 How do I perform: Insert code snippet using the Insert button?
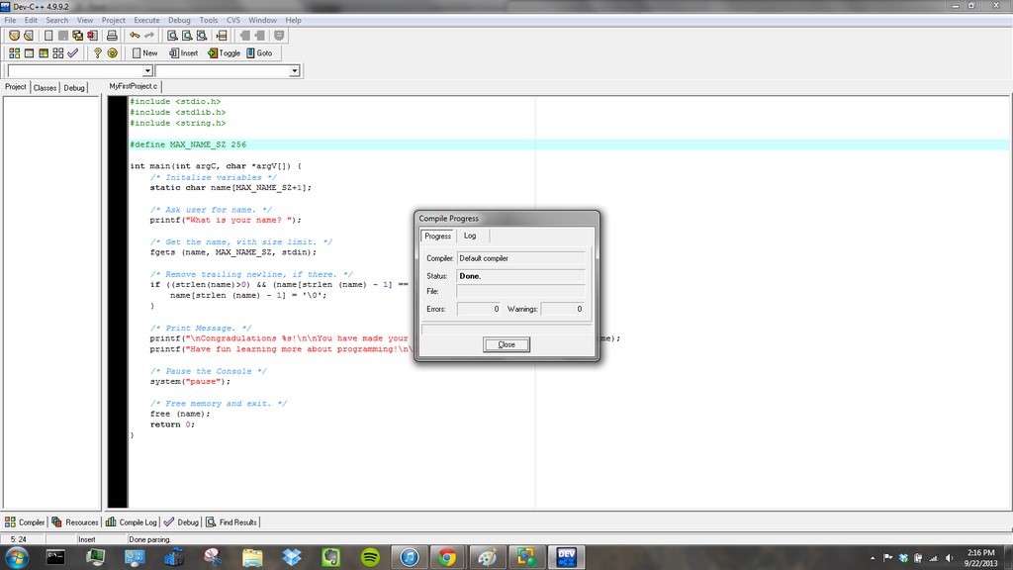pyautogui.click(x=185, y=52)
